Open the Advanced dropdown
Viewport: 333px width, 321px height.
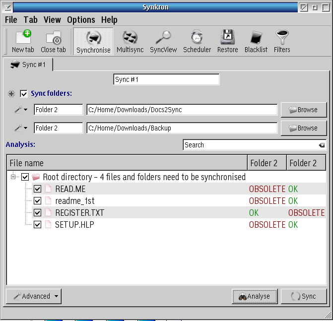click(34, 296)
